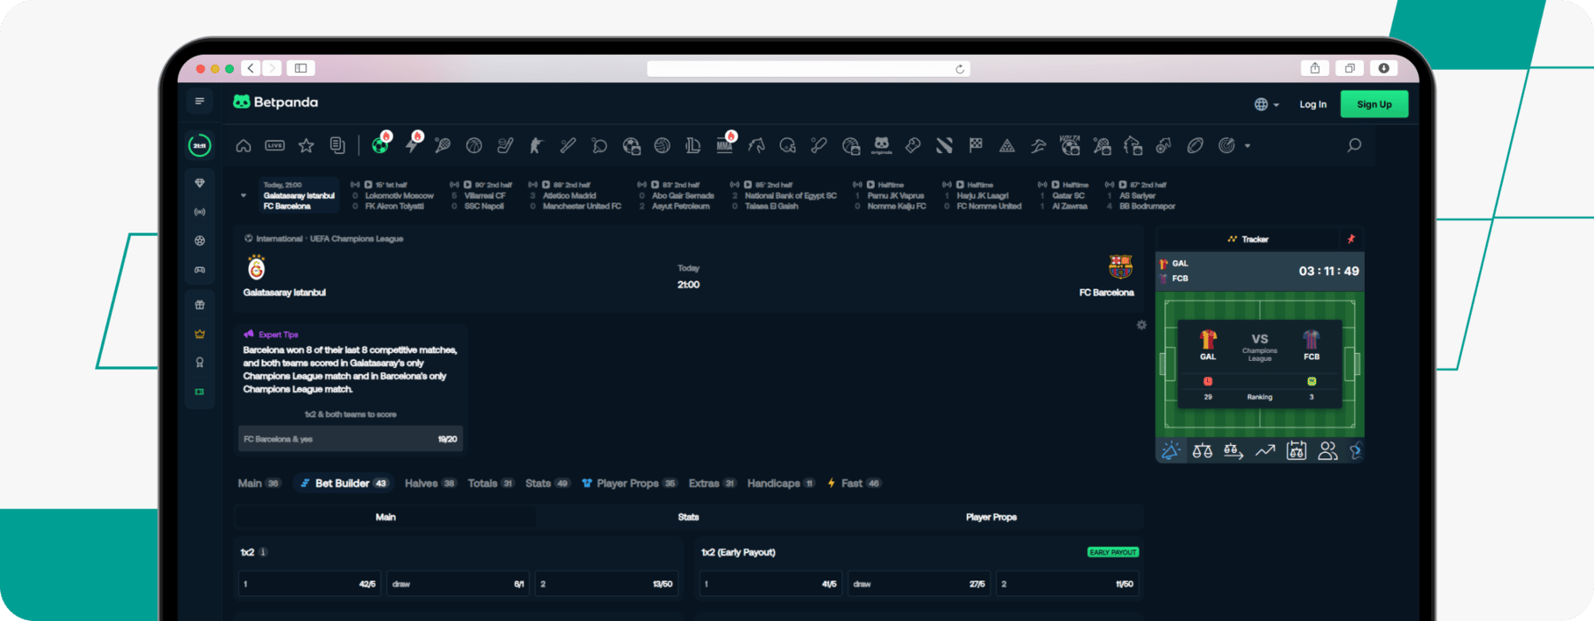Add FC Barcelona & yes 19/20 tip

tap(351, 439)
